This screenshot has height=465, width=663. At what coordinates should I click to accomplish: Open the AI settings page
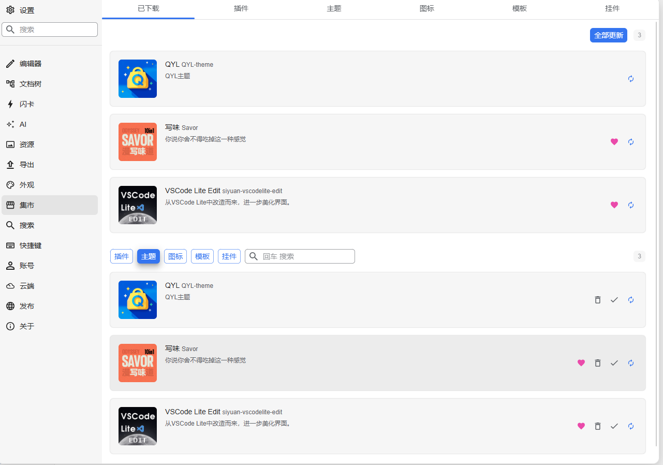tap(50, 124)
